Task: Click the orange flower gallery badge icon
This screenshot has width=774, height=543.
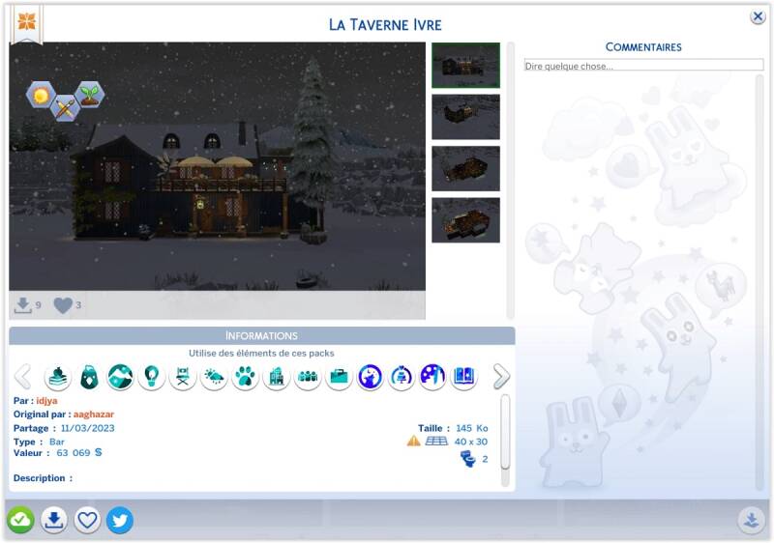Action: (x=27, y=21)
